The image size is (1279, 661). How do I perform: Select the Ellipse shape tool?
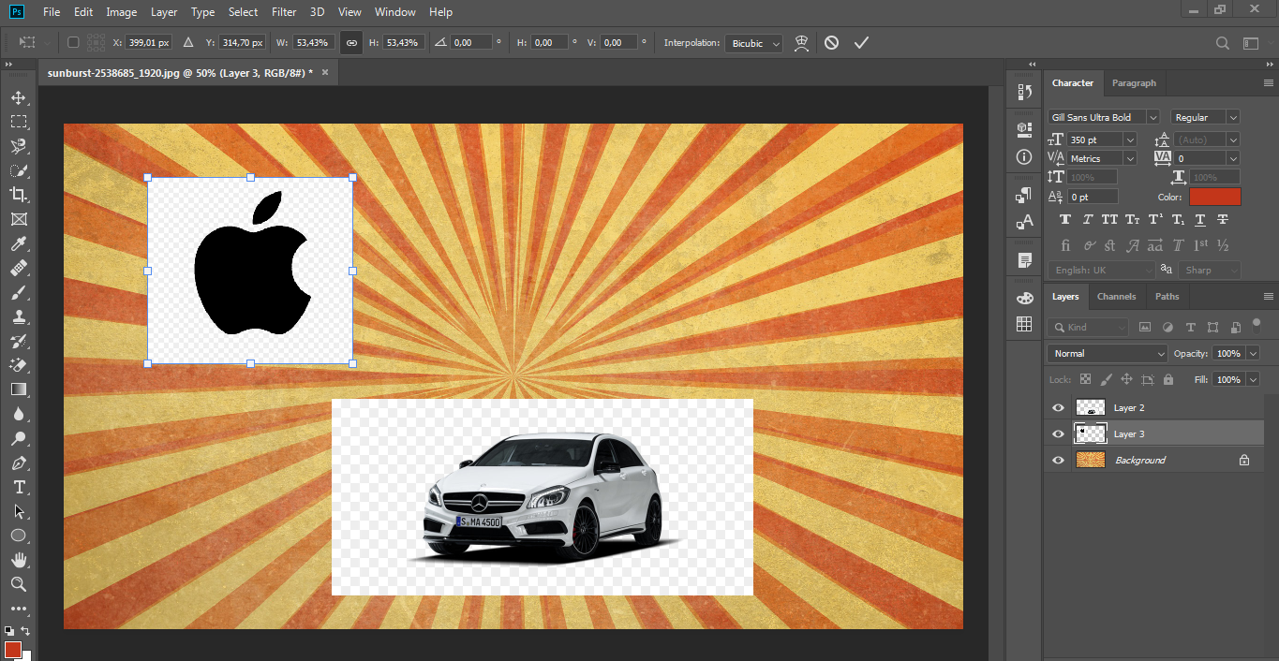(x=18, y=536)
